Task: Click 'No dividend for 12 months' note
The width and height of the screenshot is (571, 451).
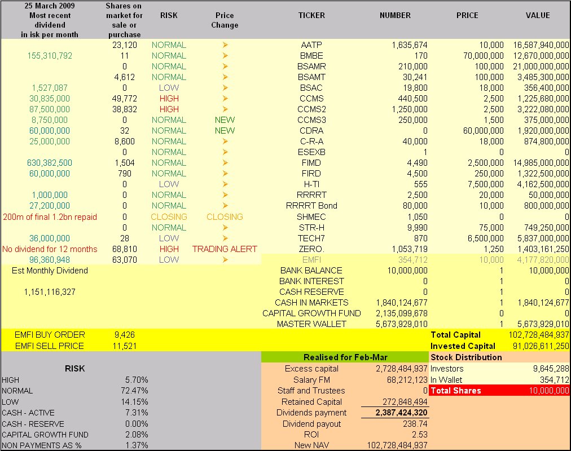Action: (50, 249)
